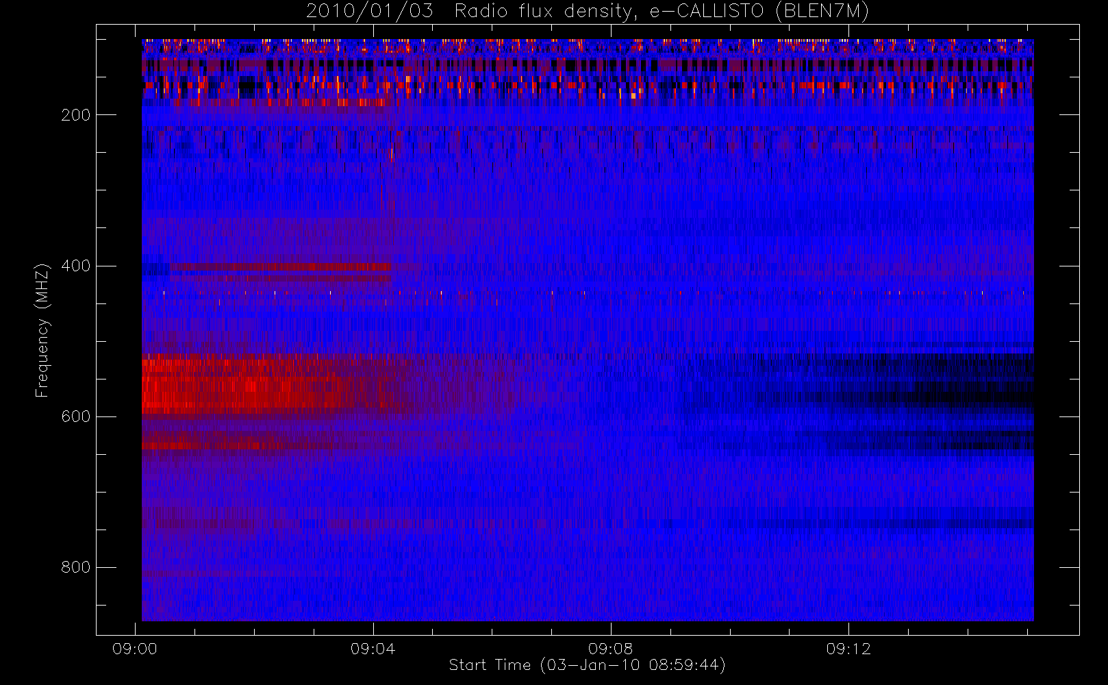Select the 09:04 time tick label

point(373,649)
